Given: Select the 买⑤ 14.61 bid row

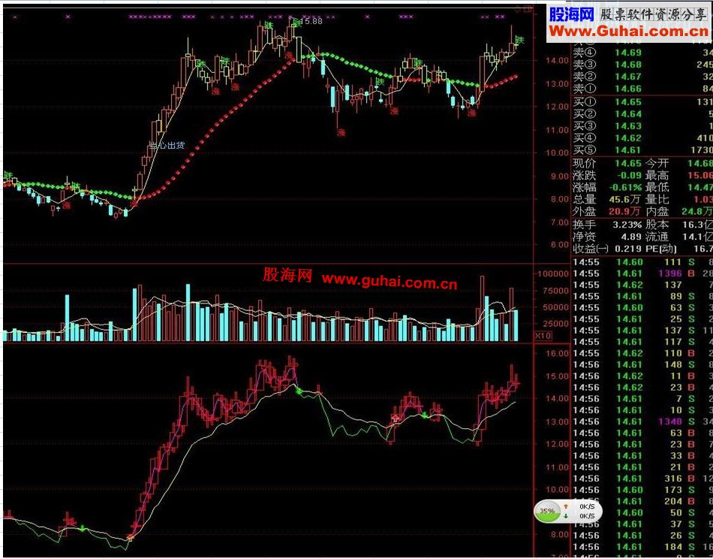Looking at the screenshot, I should [x=642, y=150].
